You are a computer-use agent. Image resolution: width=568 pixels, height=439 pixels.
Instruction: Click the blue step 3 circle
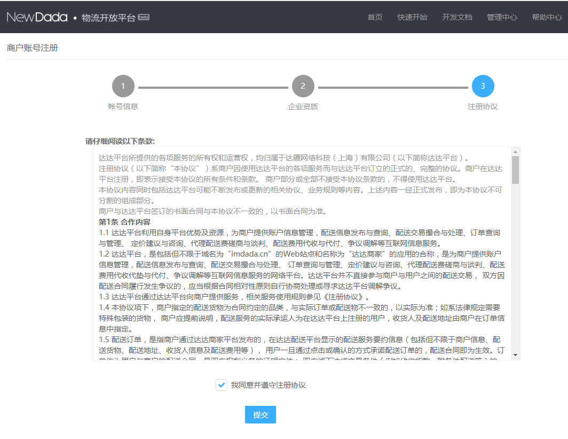(483, 86)
